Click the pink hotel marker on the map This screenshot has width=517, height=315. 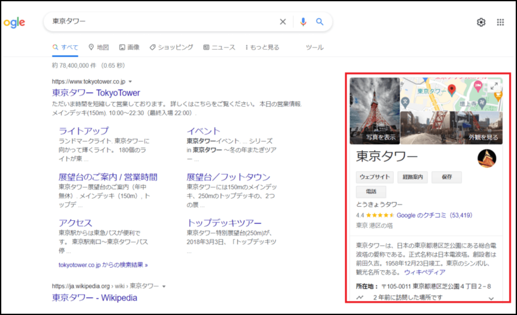478,86
